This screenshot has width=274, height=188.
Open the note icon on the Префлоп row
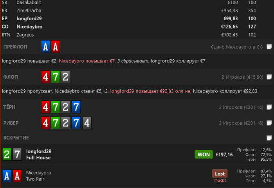tap(269, 47)
